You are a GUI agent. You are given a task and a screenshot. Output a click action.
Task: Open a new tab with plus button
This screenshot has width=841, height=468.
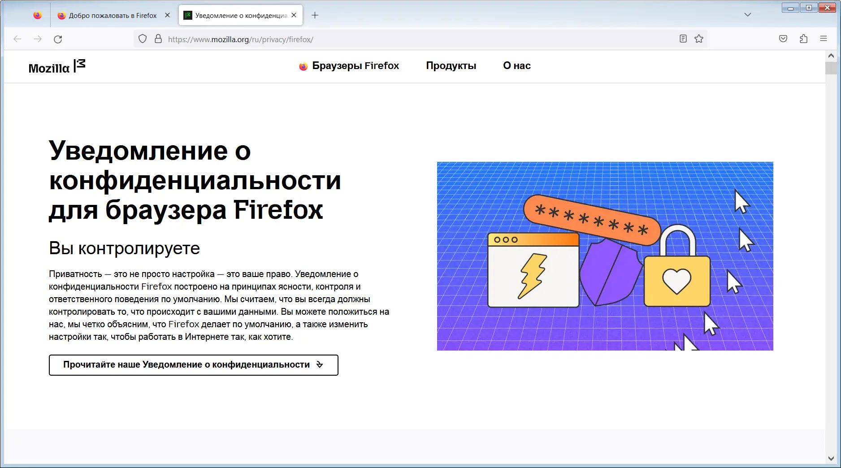pos(315,15)
